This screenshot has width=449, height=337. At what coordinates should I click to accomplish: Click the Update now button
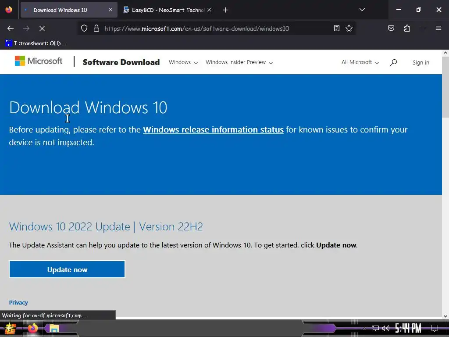(x=67, y=269)
